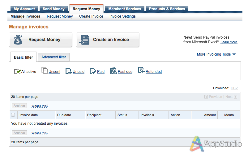Viewport: 248px width, 155px height.
Task: Switch to the Advanced filter tab
Action: 54,57
